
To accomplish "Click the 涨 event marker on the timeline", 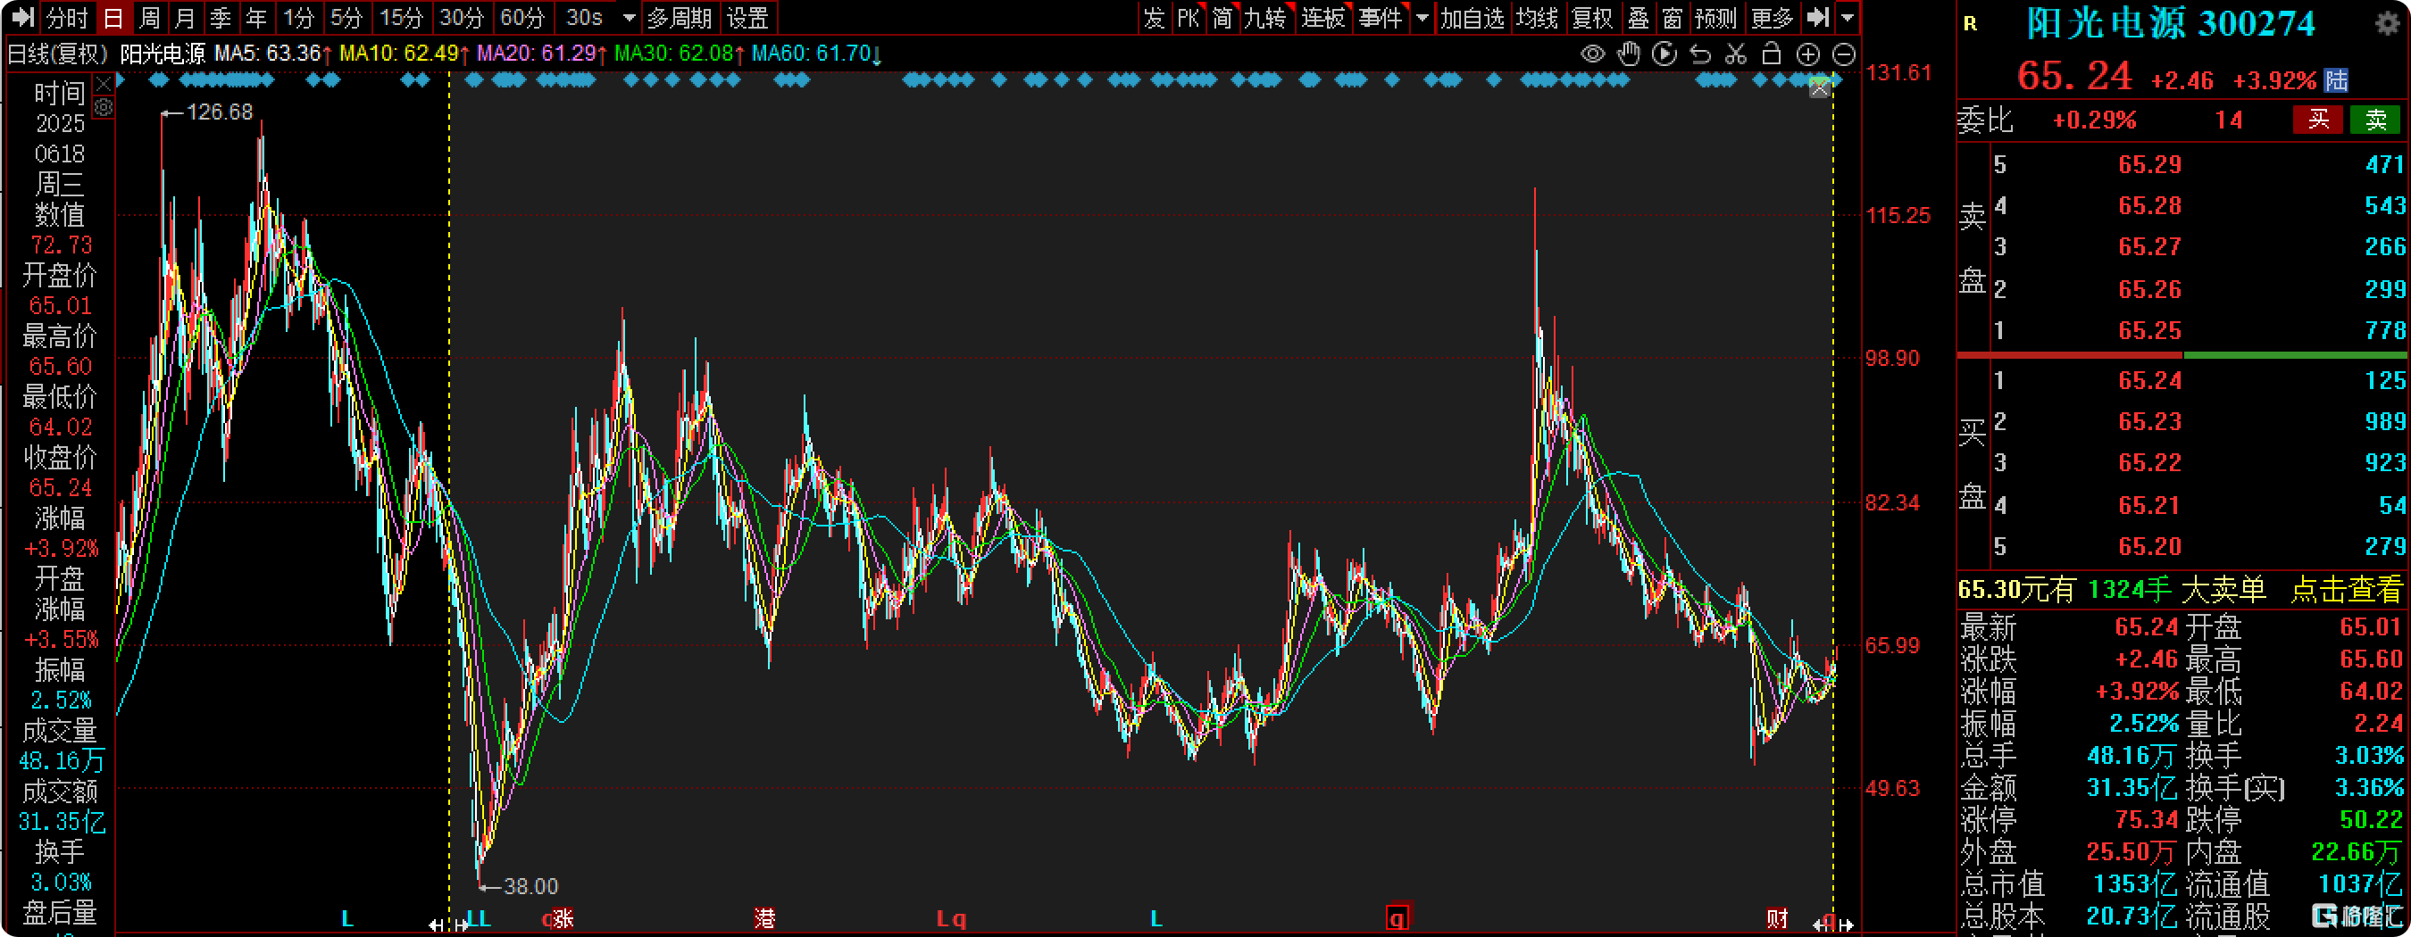I will [563, 919].
